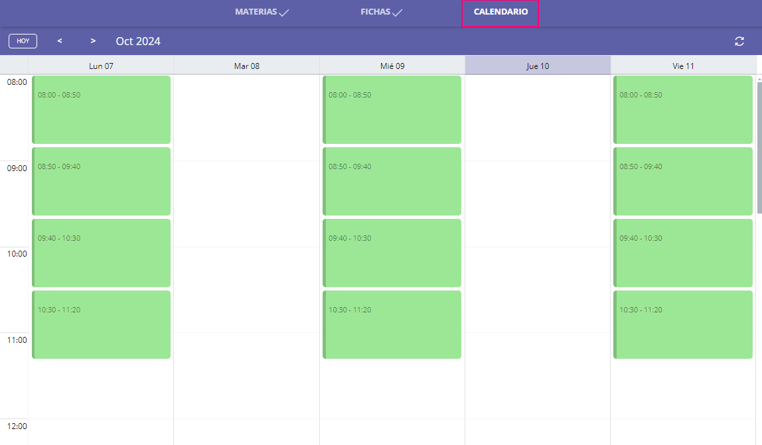Screen dimensions: 762x445
Task: Open Friday's 09:40 - 10:30 event
Action: click(683, 253)
